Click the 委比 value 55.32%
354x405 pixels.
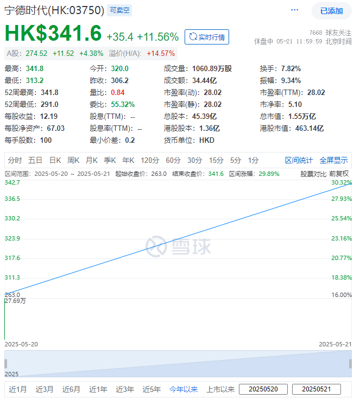pos(123,105)
